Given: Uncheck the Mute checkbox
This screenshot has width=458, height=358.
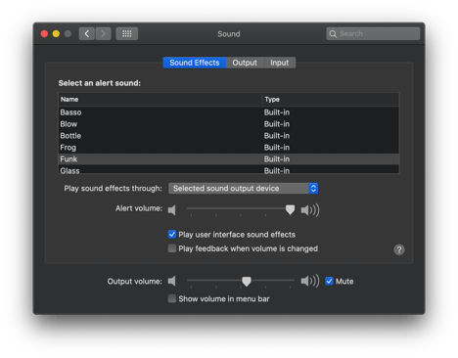Looking at the screenshot, I should coord(329,281).
